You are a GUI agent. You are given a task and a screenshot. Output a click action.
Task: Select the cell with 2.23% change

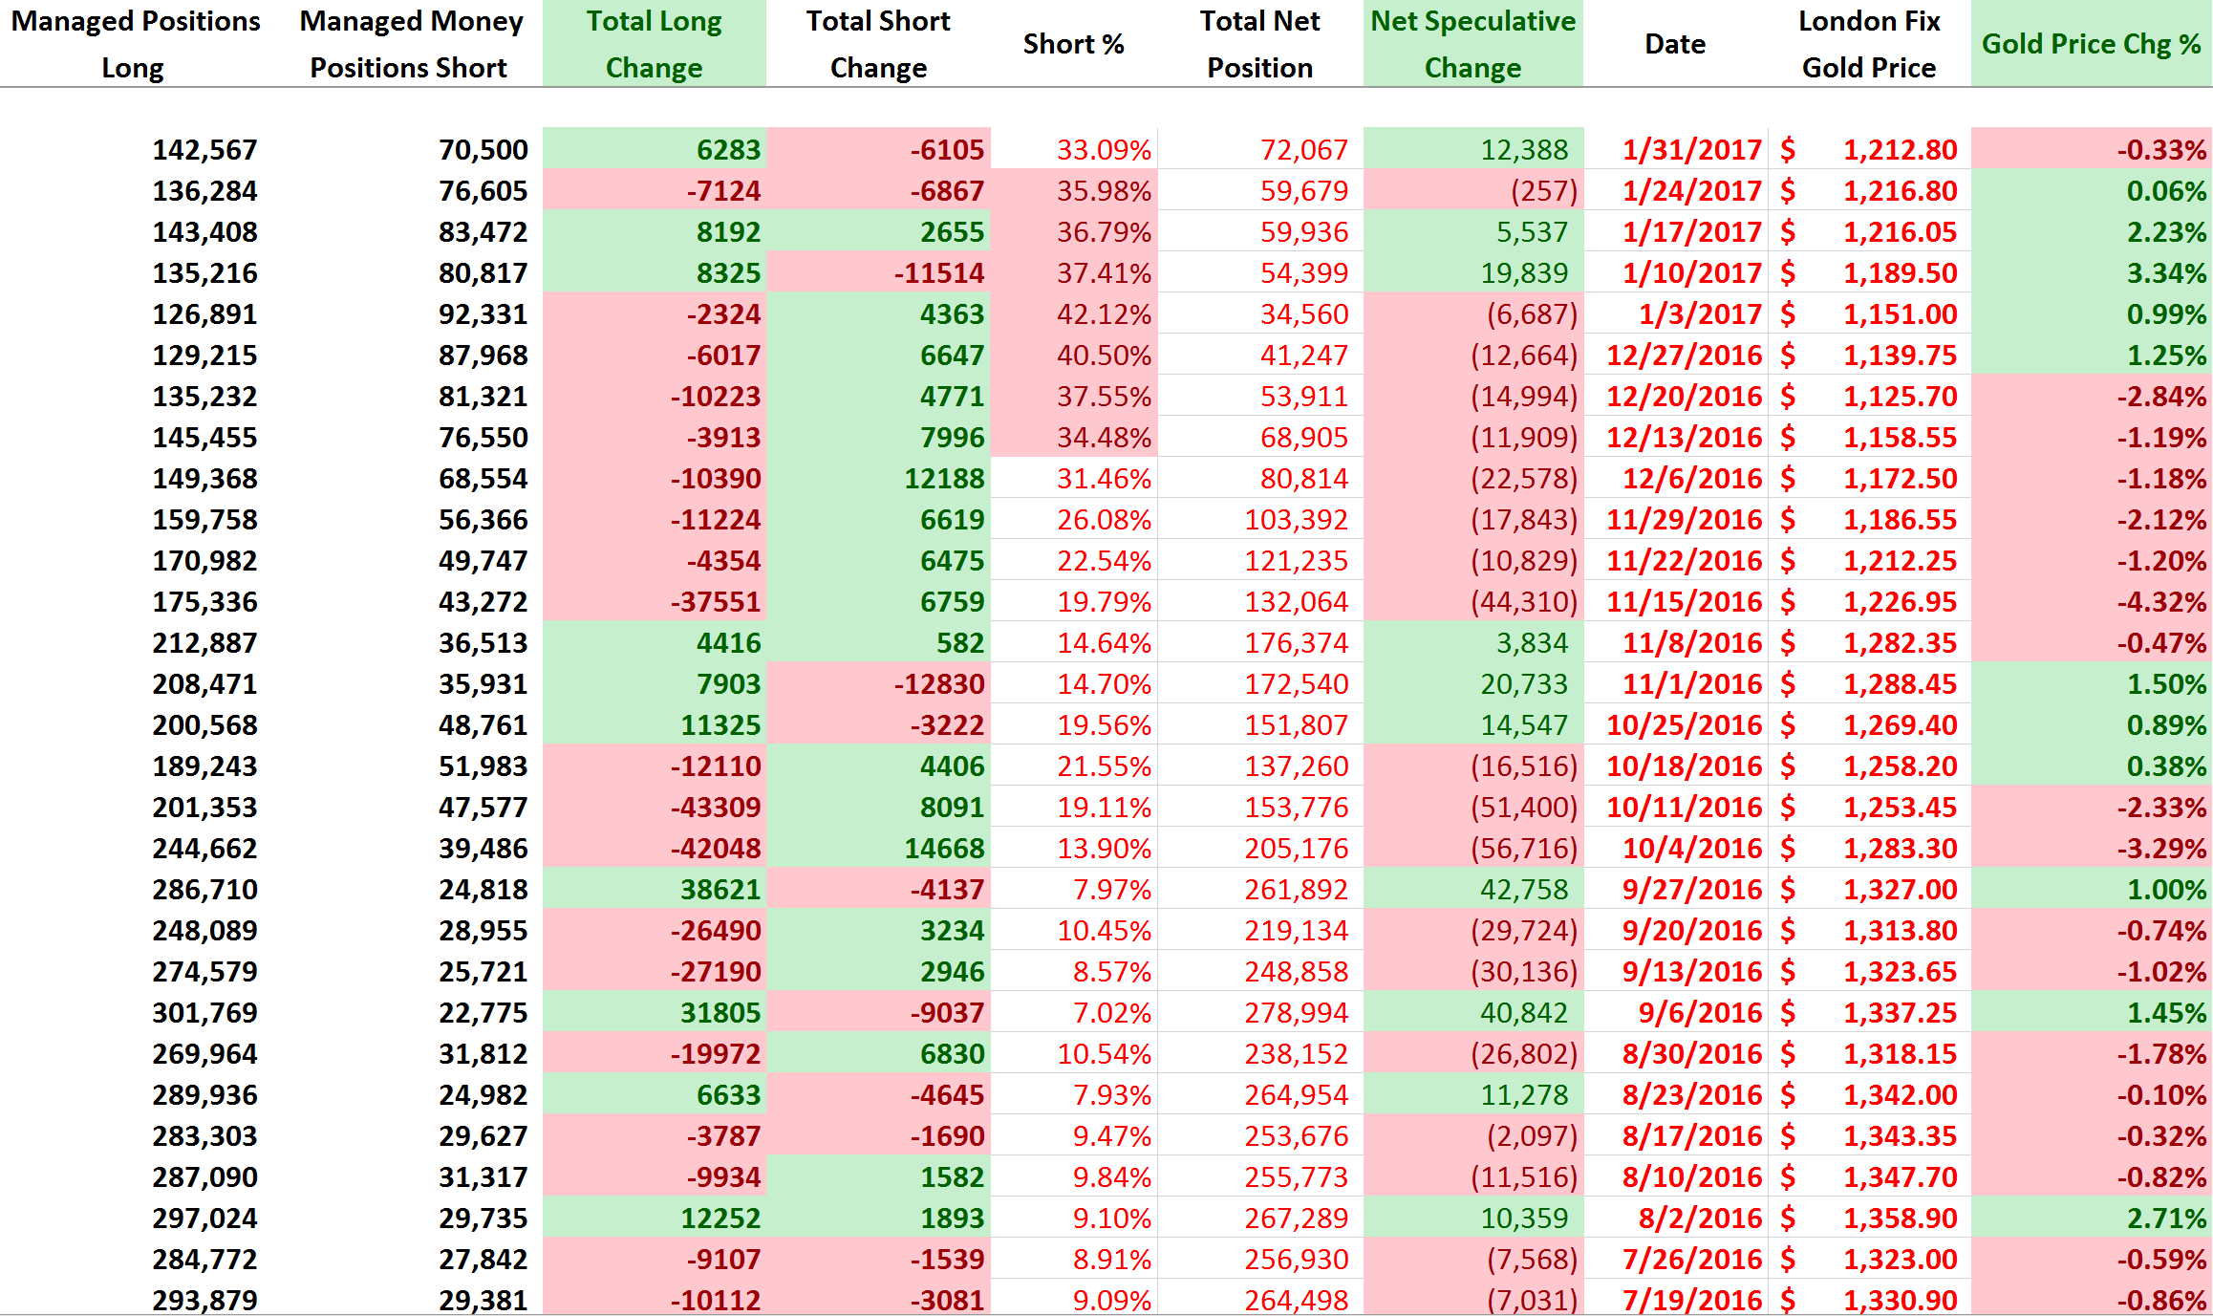click(2092, 231)
